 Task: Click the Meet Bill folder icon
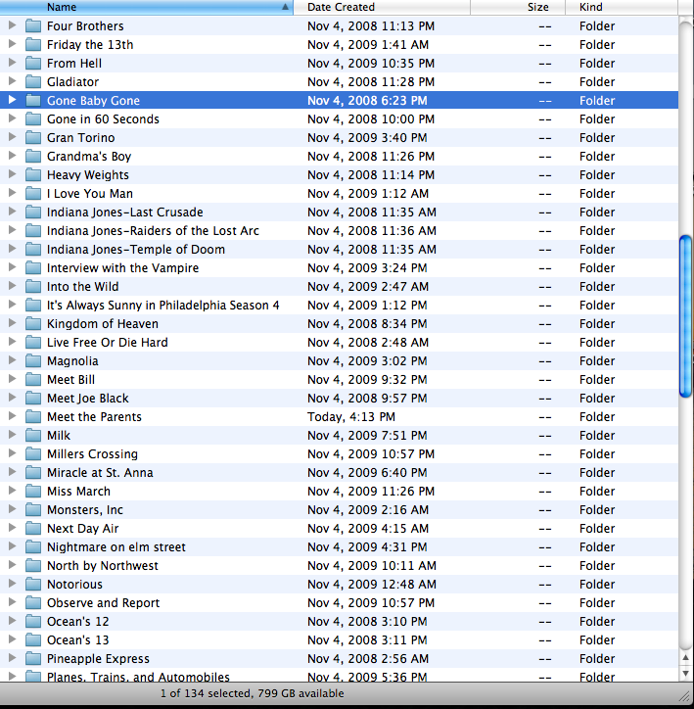click(33, 379)
